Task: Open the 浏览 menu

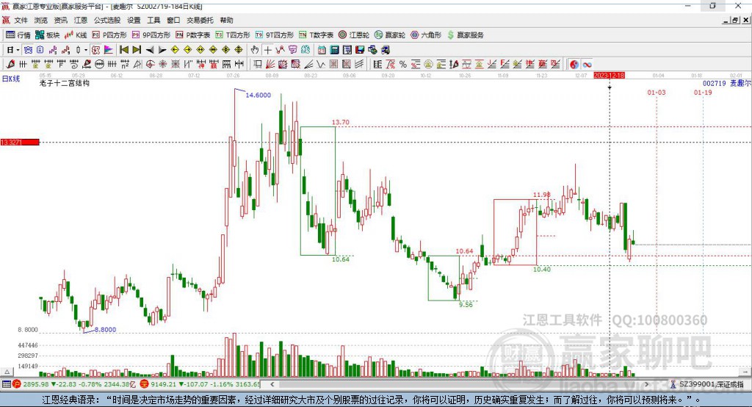Action: coord(41,20)
